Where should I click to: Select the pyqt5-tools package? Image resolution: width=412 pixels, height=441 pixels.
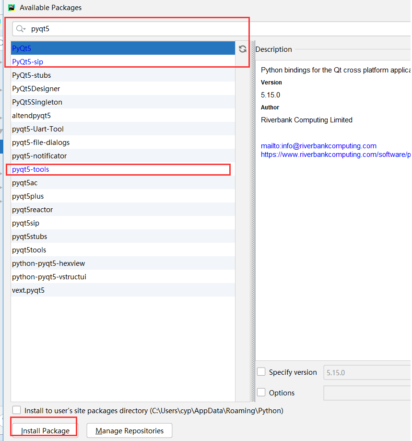123,169
